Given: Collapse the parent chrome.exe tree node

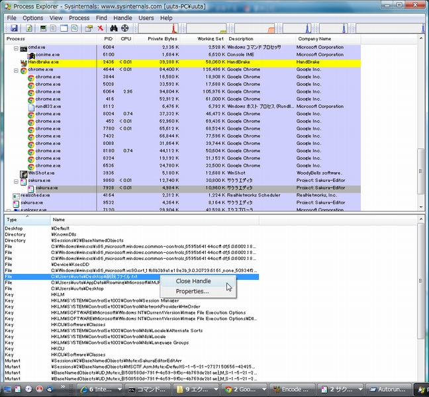Looking at the screenshot, I should (16, 71).
